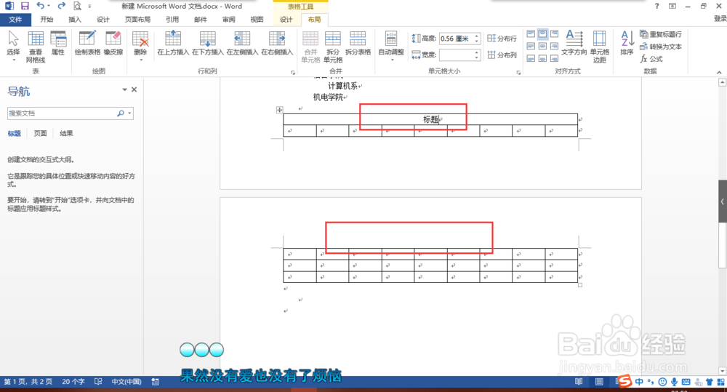The width and height of the screenshot is (727, 392).
Task: Click the Undo arrow icon
Action: pyautogui.click(x=41, y=6)
